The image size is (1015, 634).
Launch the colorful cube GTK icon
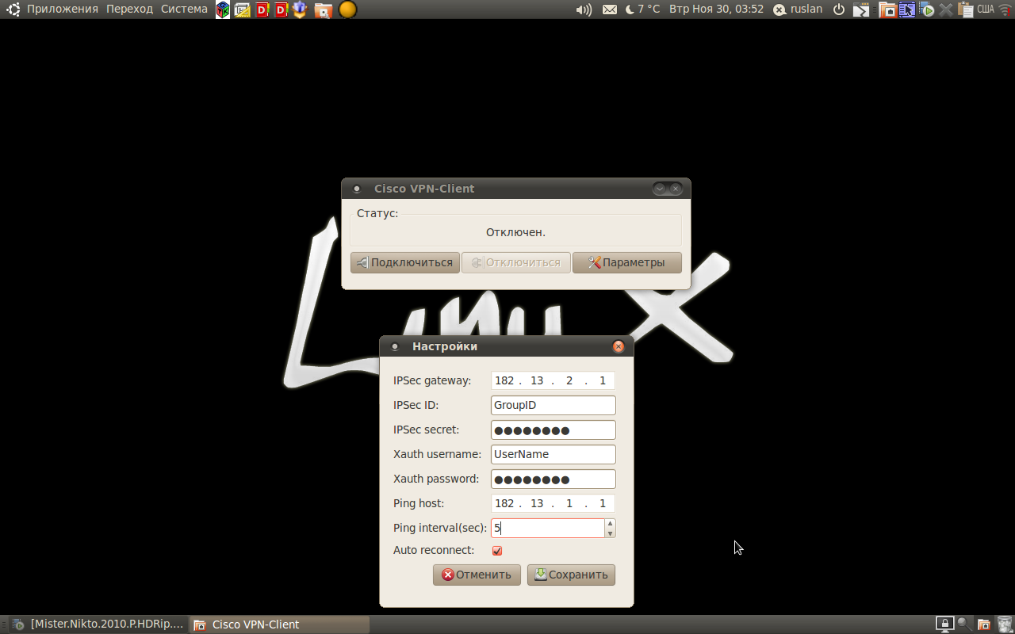pyautogui.click(x=223, y=10)
